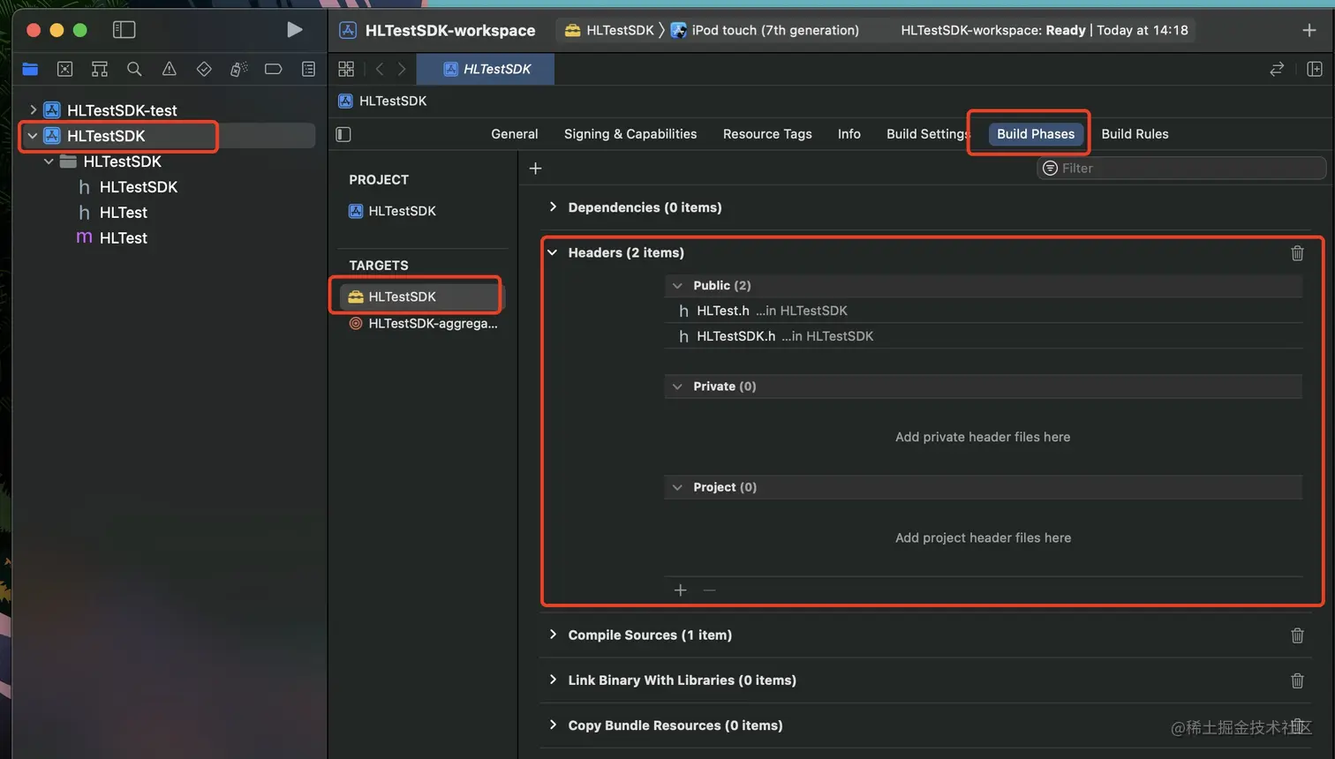Open the Find navigator magnifier icon
This screenshot has height=759, width=1335.
134,69
